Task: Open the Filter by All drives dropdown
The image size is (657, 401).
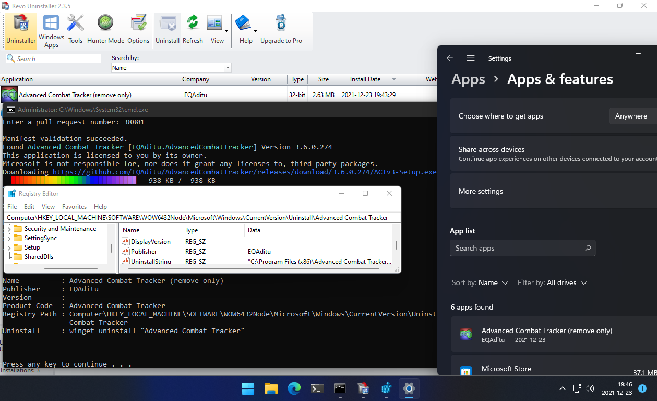Action: (553, 282)
